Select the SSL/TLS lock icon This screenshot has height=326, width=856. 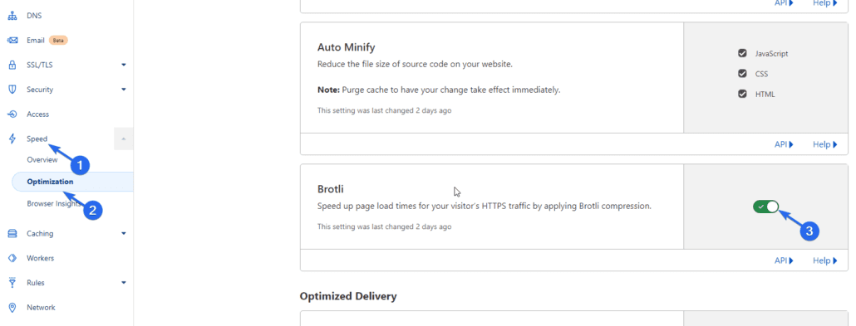pos(12,65)
